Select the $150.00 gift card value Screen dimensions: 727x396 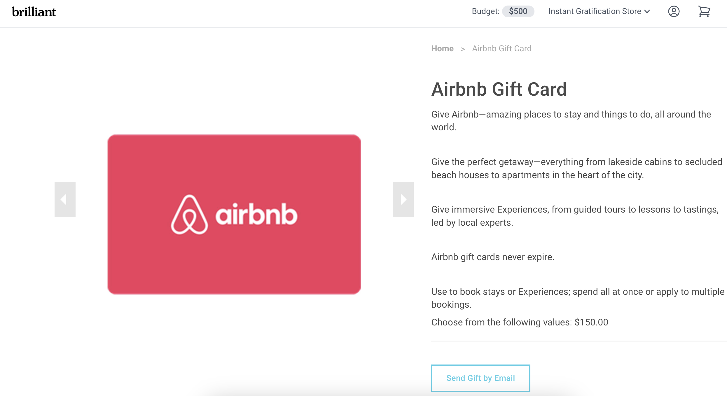(591, 322)
